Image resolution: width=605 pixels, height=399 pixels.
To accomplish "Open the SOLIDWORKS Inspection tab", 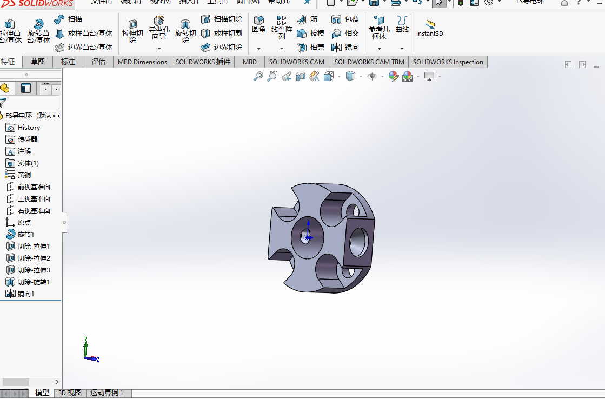I will pyautogui.click(x=448, y=62).
